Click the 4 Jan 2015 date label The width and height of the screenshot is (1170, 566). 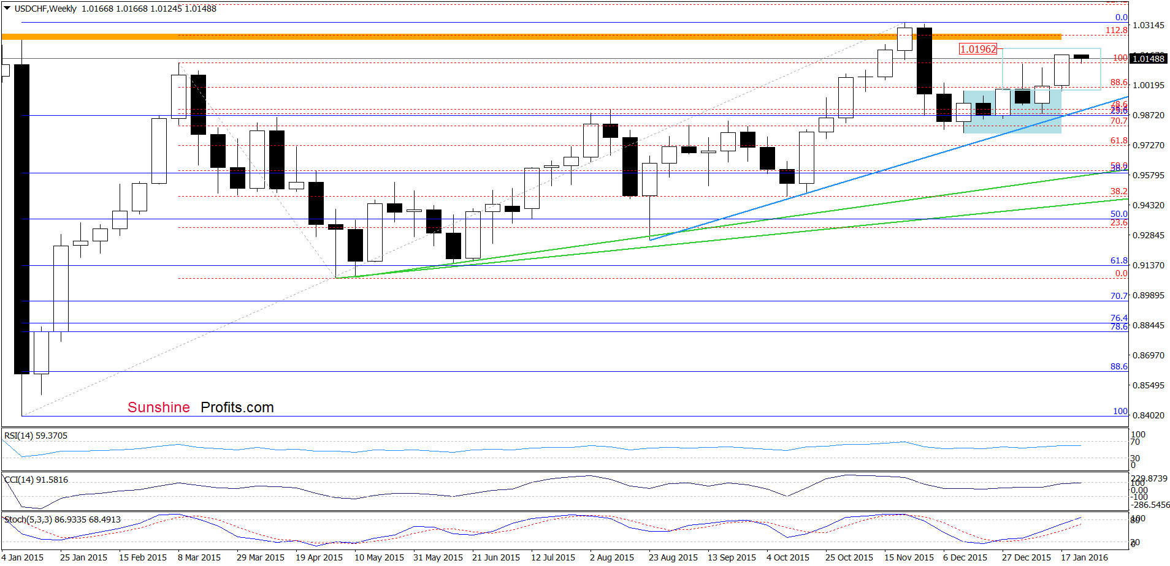coord(23,557)
